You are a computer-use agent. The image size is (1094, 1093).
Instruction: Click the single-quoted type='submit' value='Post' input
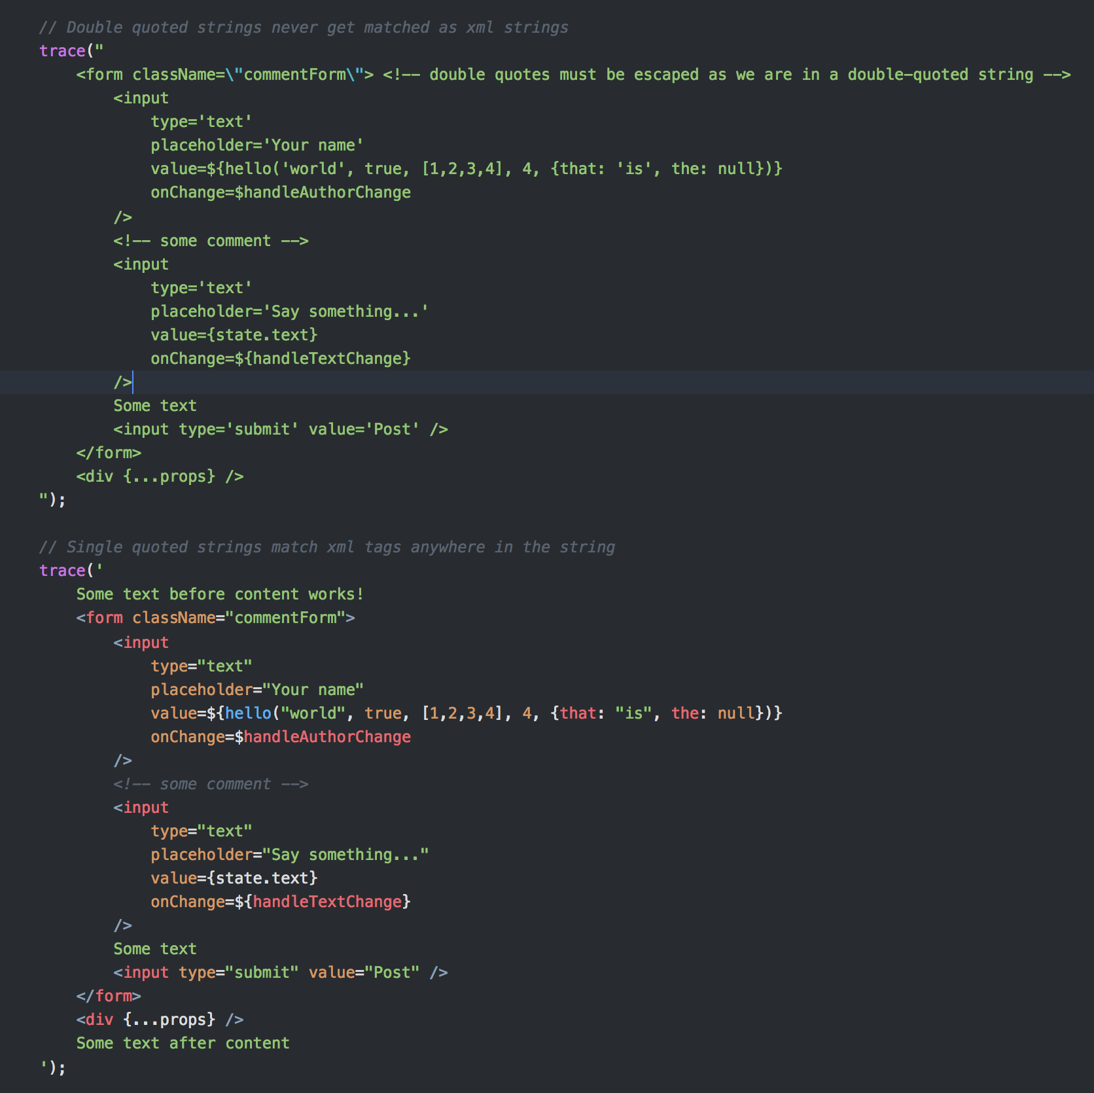(281, 429)
